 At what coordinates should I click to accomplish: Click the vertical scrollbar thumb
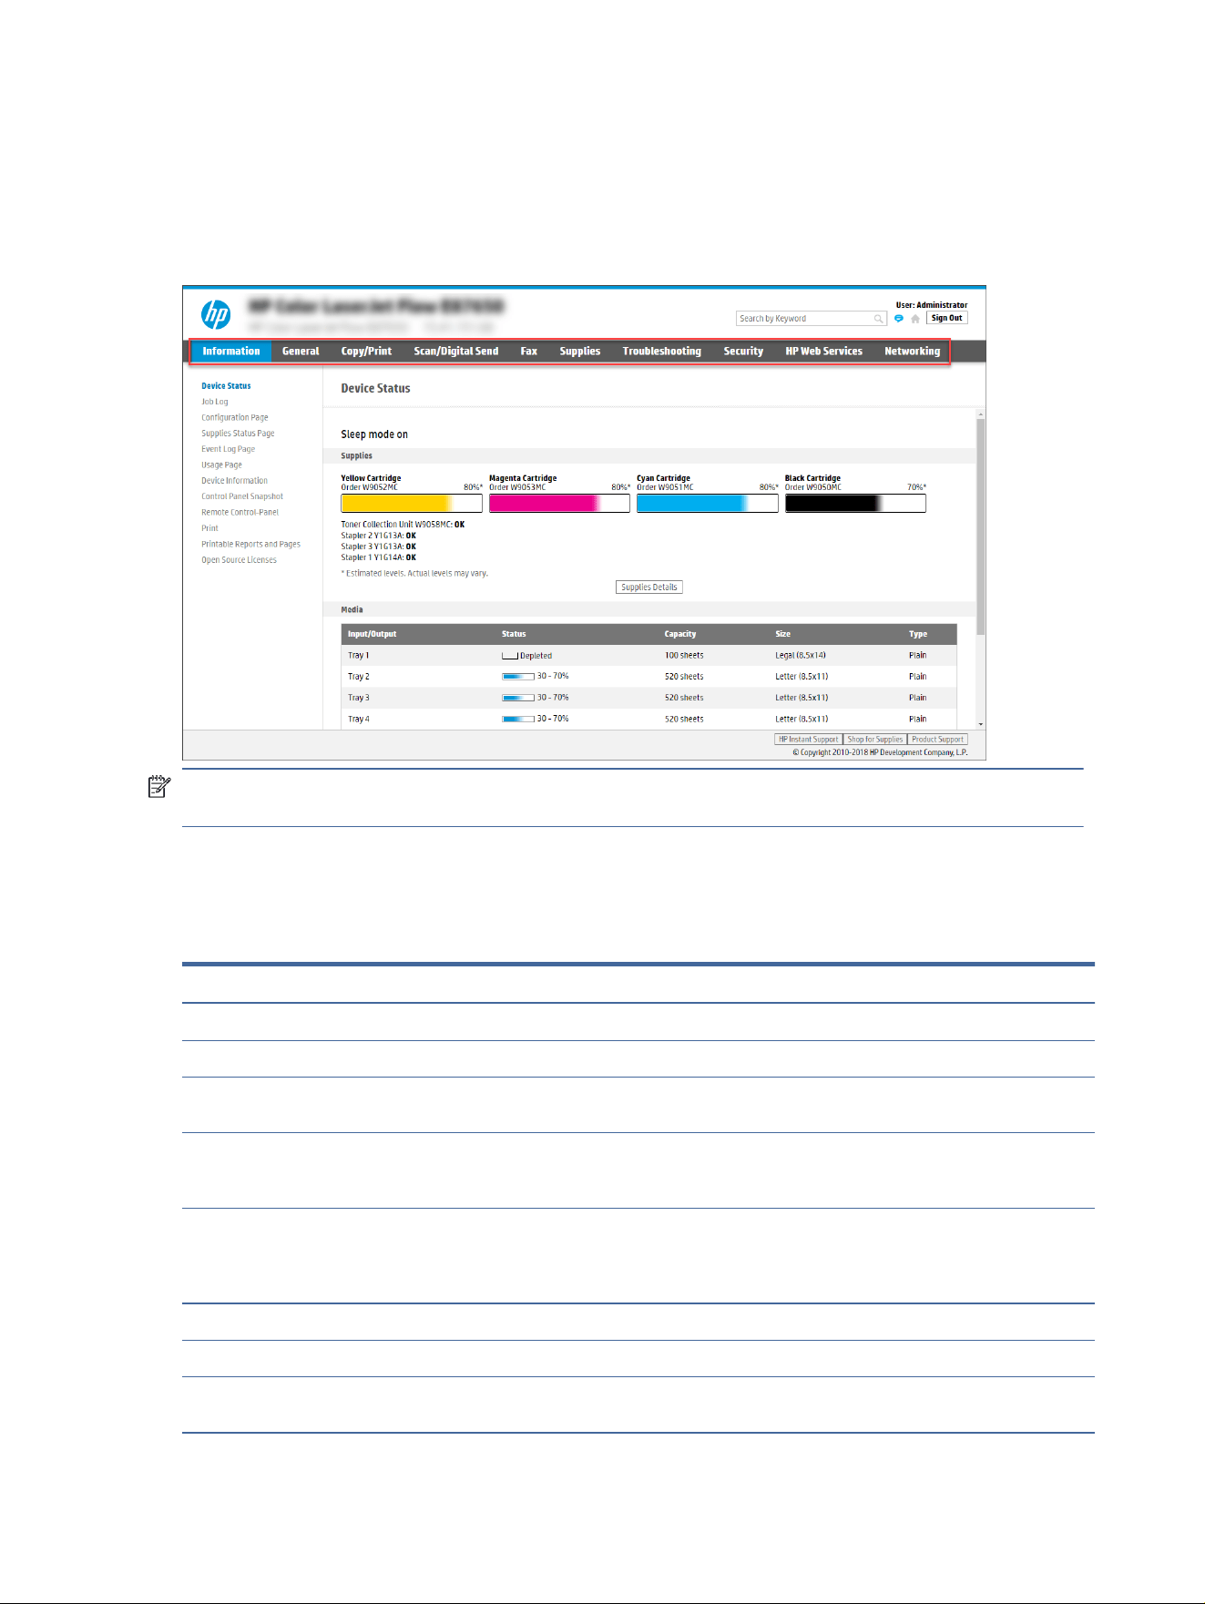click(981, 526)
